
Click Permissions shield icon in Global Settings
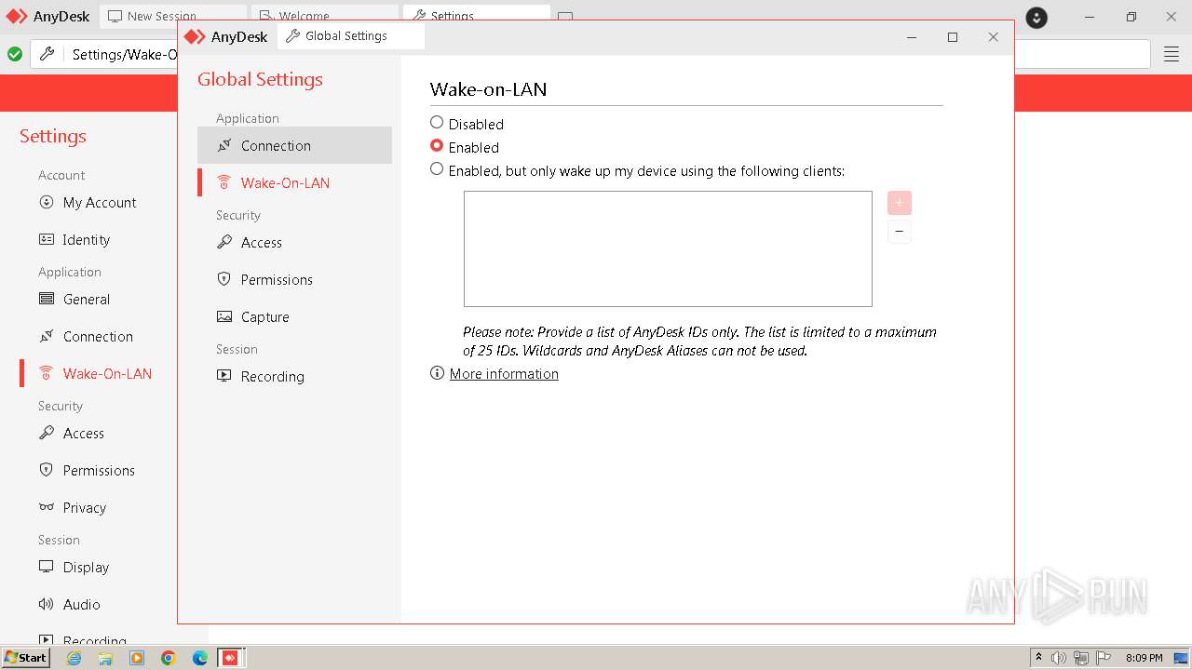click(x=224, y=279)
